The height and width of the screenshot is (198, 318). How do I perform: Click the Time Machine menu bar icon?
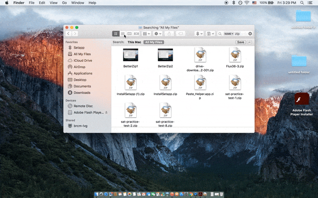point(240,3)
